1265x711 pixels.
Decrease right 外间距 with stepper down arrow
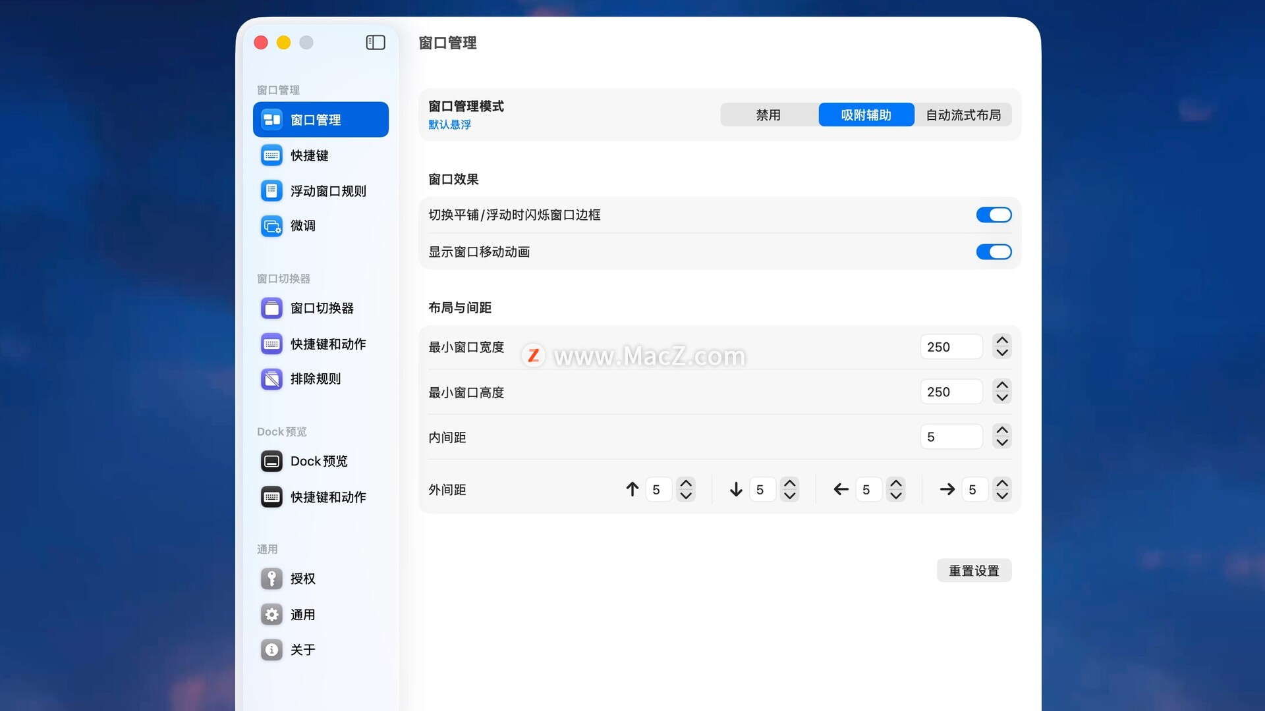(x=1002, y=496)
